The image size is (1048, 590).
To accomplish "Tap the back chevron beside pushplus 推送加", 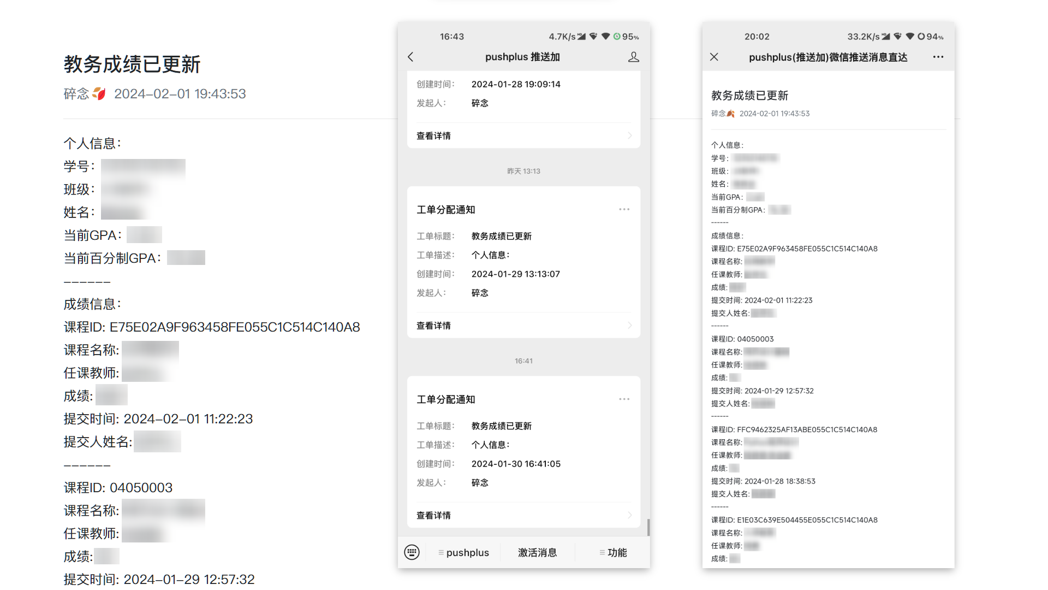I will pyautogui.click(x=410, y=57).
